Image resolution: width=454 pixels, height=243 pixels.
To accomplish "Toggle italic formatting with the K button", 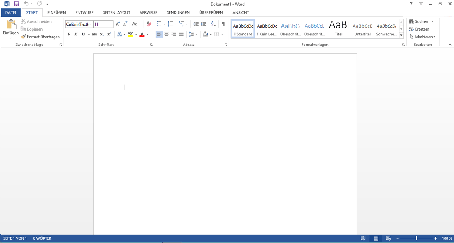I will [x=76, y=34].
